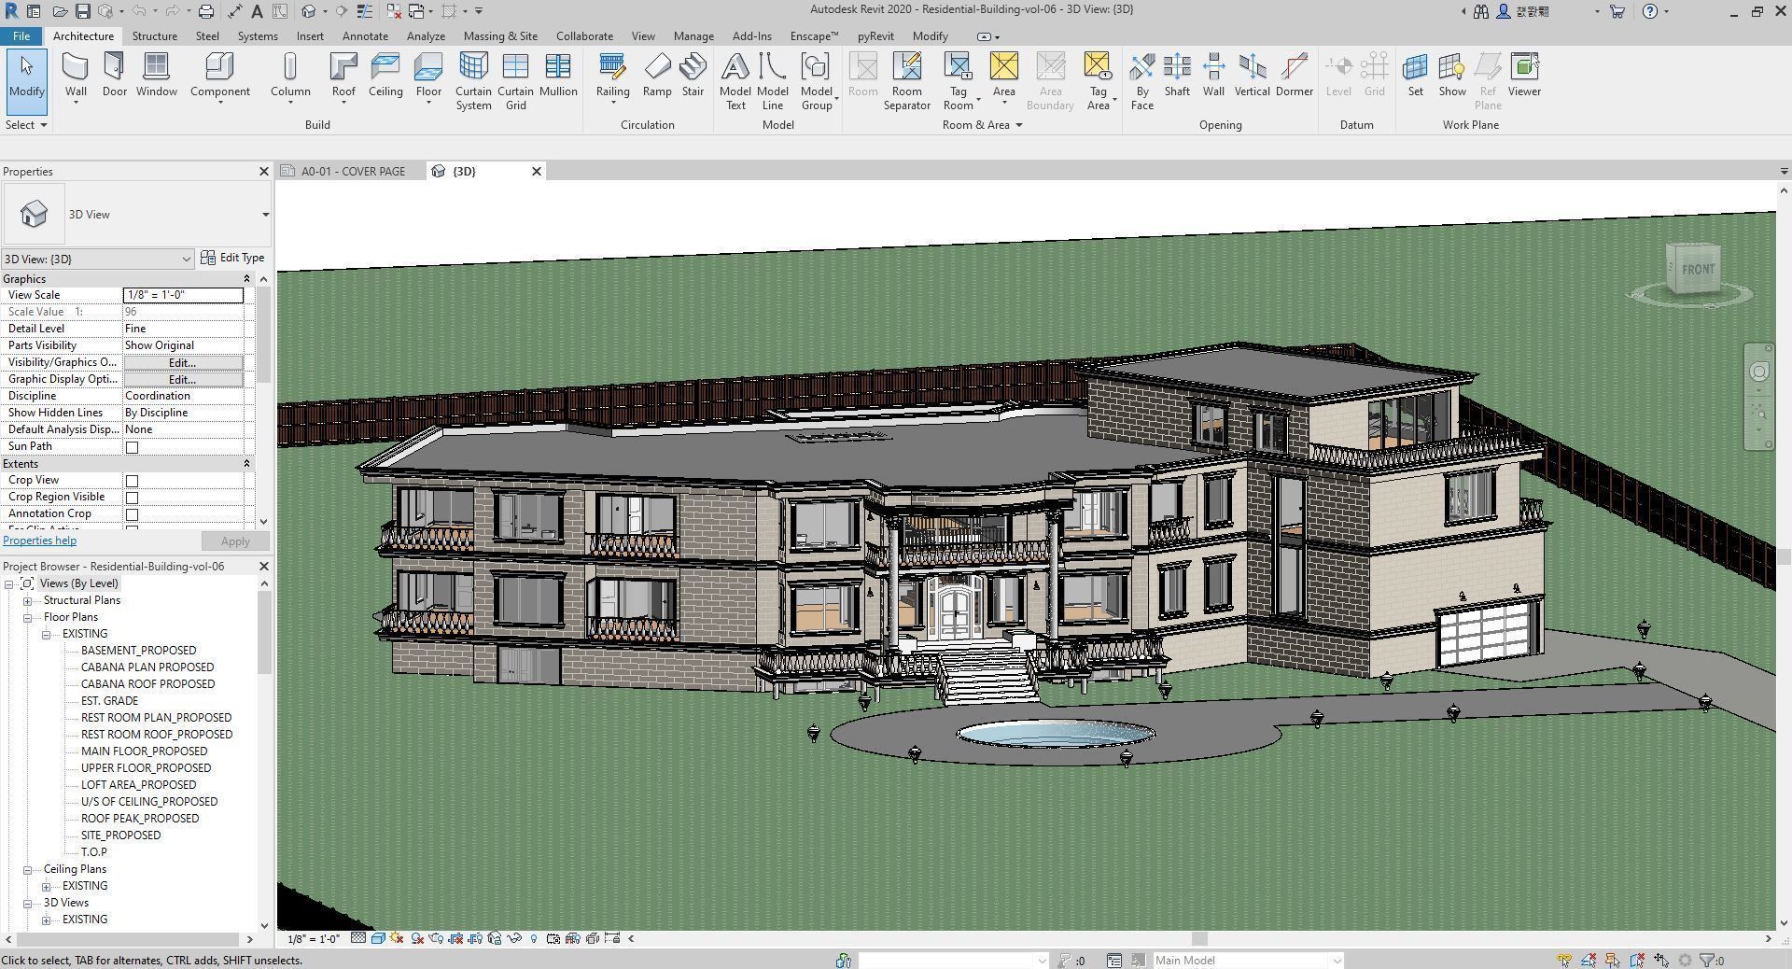Select the Window tool
The width and height of the screenshot is (1792, 969).
(156, 75)
